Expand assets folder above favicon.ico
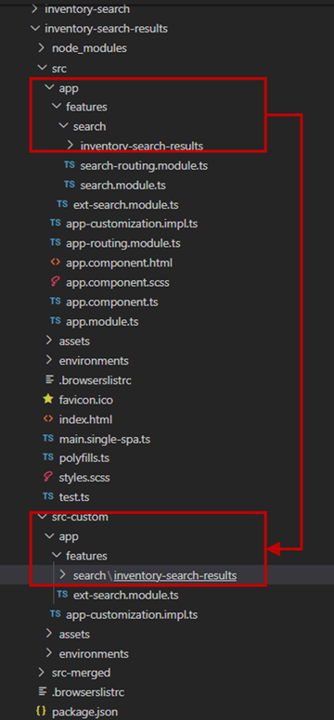Viewport: 334px width, 720px height. tap(49, 341)
